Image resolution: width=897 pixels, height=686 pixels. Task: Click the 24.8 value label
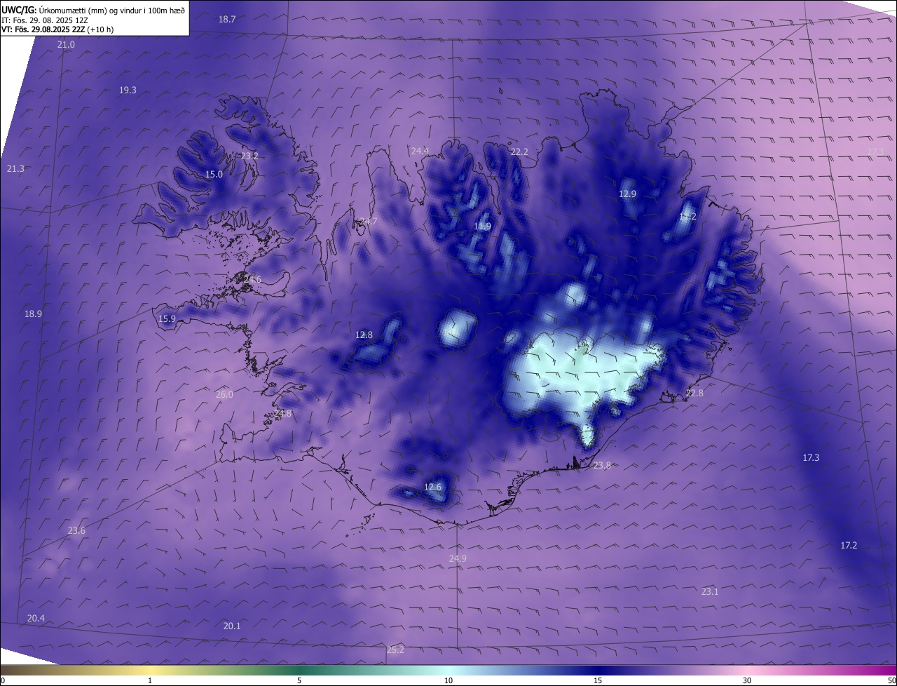282,414
